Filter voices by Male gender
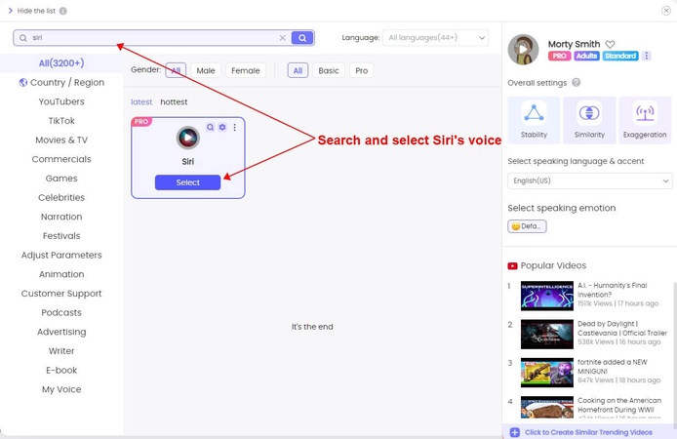This screenshot has width=677, height=439. [x=205, y=70]
